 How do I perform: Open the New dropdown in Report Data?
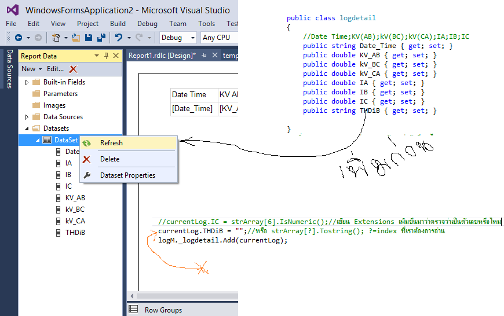click(31, 69)
